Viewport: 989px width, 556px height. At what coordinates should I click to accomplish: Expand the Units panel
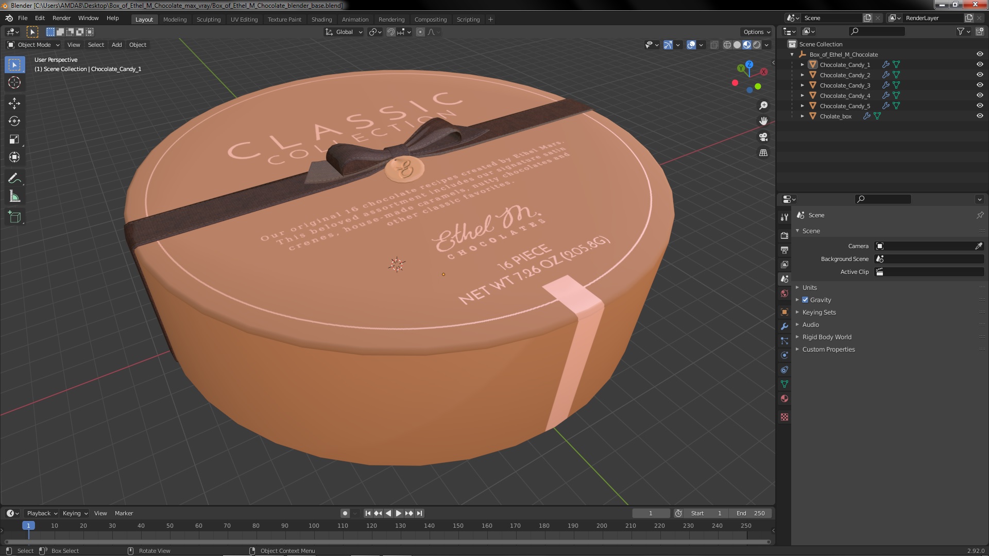pyautogui.click(x=809, y=287)
